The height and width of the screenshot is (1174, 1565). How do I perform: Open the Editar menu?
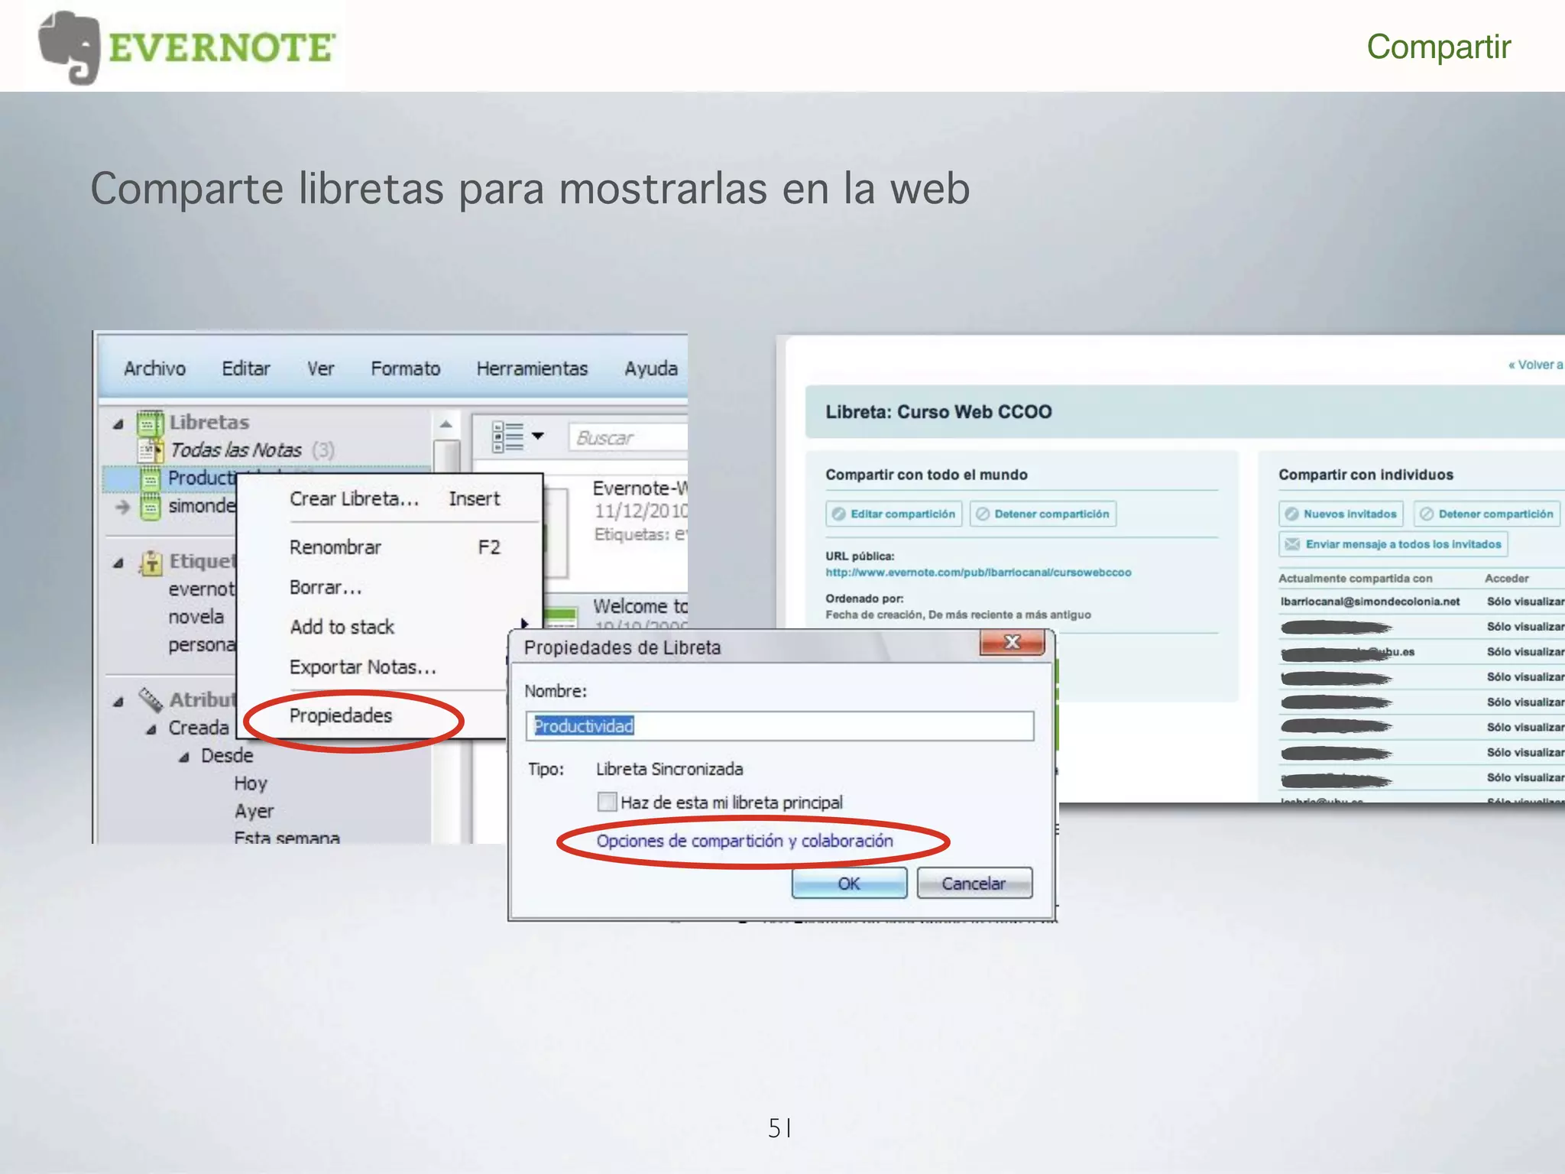click(245, 368)
